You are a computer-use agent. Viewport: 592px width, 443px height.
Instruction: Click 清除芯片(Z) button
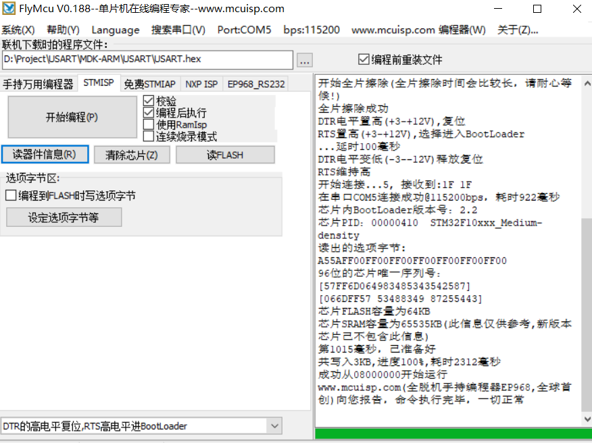132,155
